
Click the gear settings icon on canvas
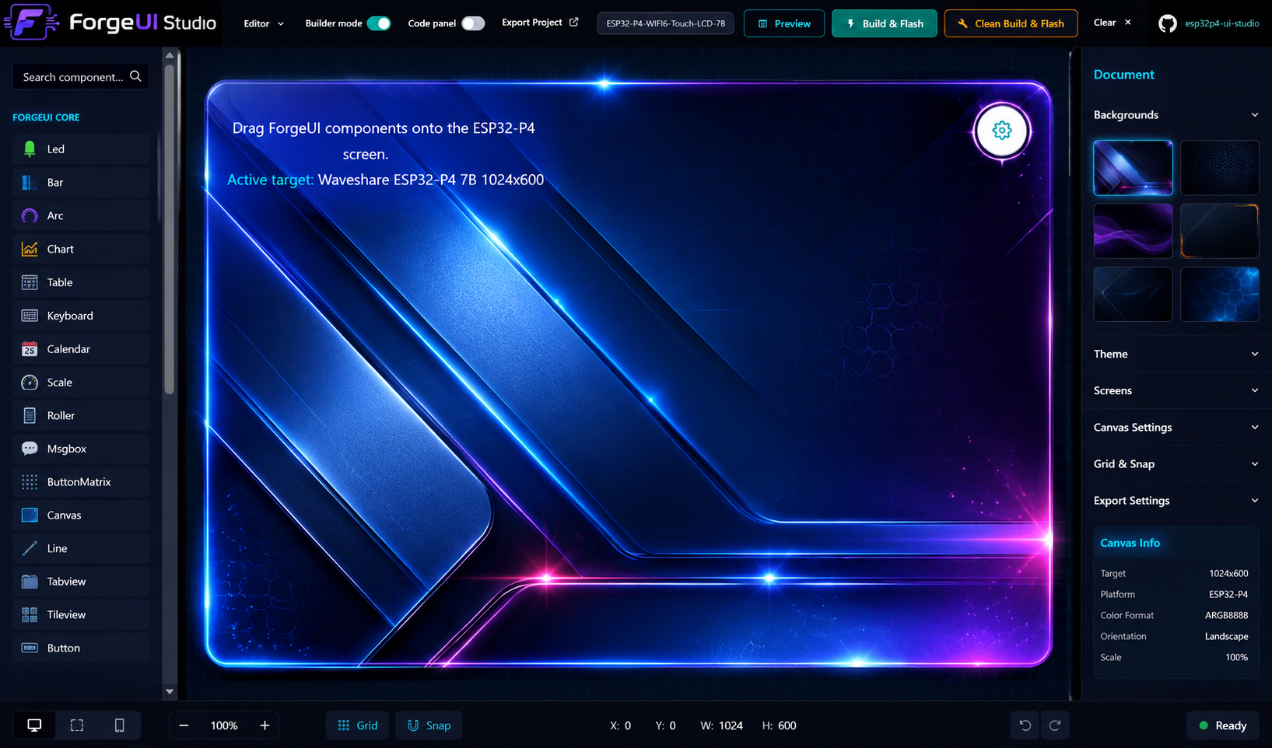(x=1001, y=131)
